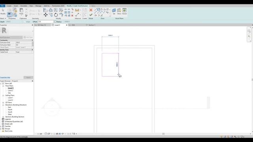Collapse the Constraints section
Viewport: 253px width, 142px height.
tap(32, 40)
